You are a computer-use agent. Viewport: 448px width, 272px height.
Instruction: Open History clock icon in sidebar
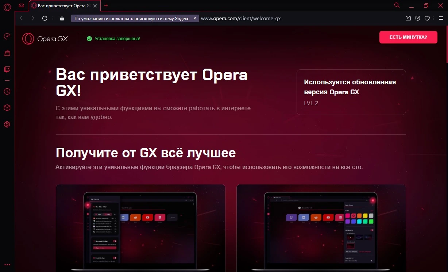(7, 92)
